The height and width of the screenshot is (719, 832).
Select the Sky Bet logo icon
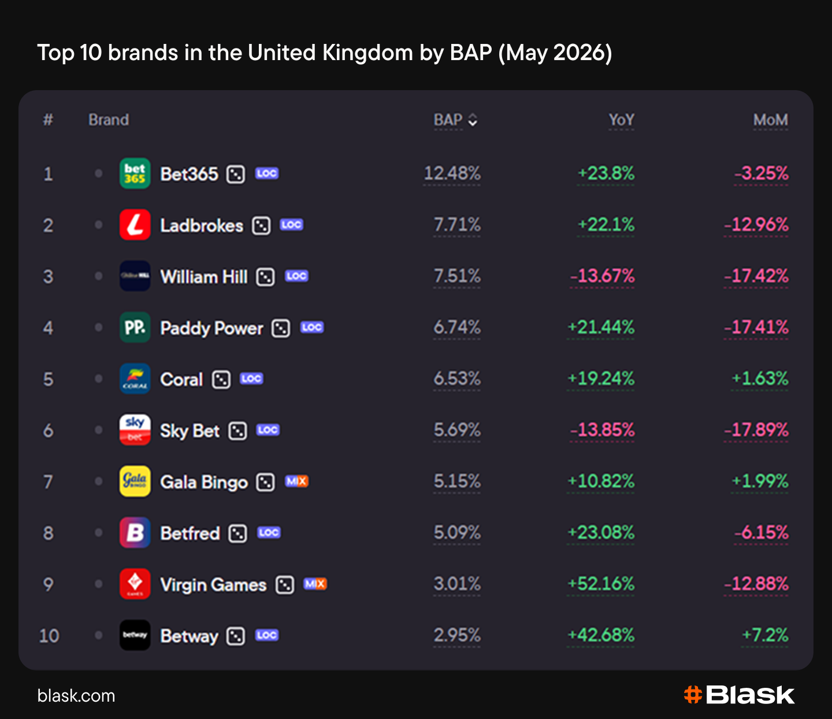135,430
